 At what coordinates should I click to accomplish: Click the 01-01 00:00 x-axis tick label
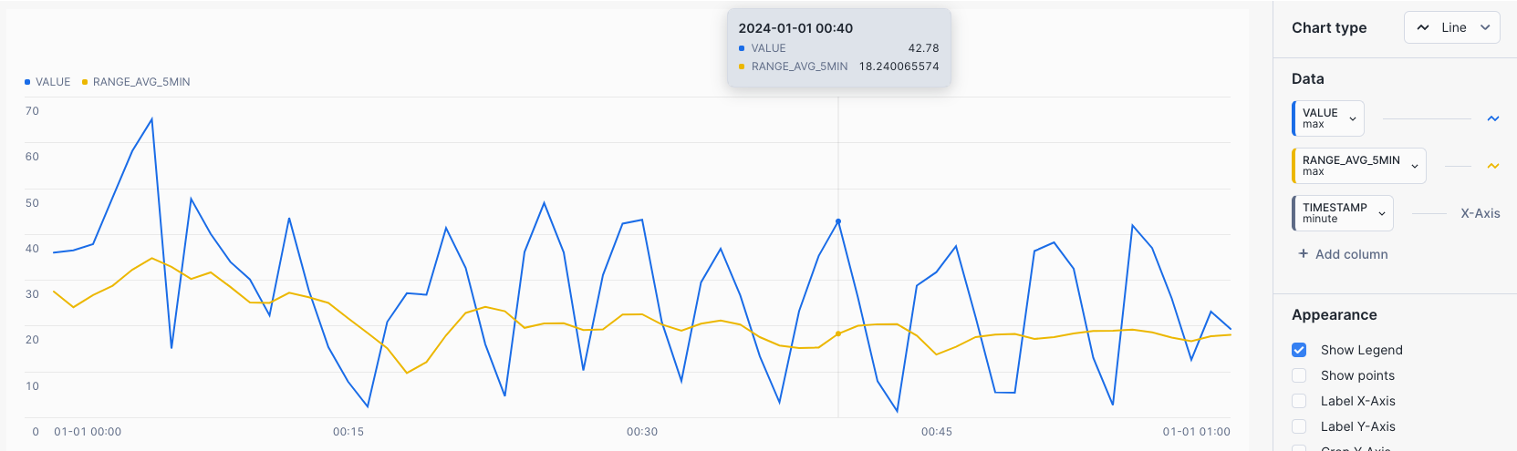point(88,432)
